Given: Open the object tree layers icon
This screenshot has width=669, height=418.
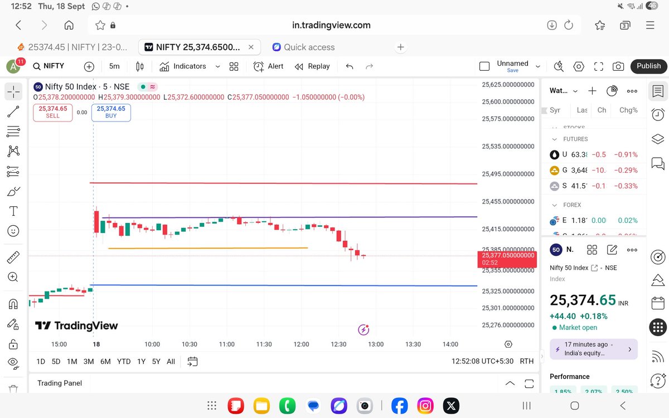Looking at the screenshot, I should coord(658,139).
